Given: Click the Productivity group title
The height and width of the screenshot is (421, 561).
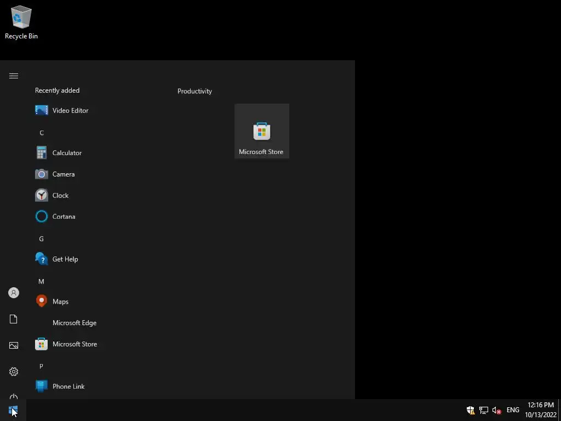Looking at the screenshot, I should [194, 91].
